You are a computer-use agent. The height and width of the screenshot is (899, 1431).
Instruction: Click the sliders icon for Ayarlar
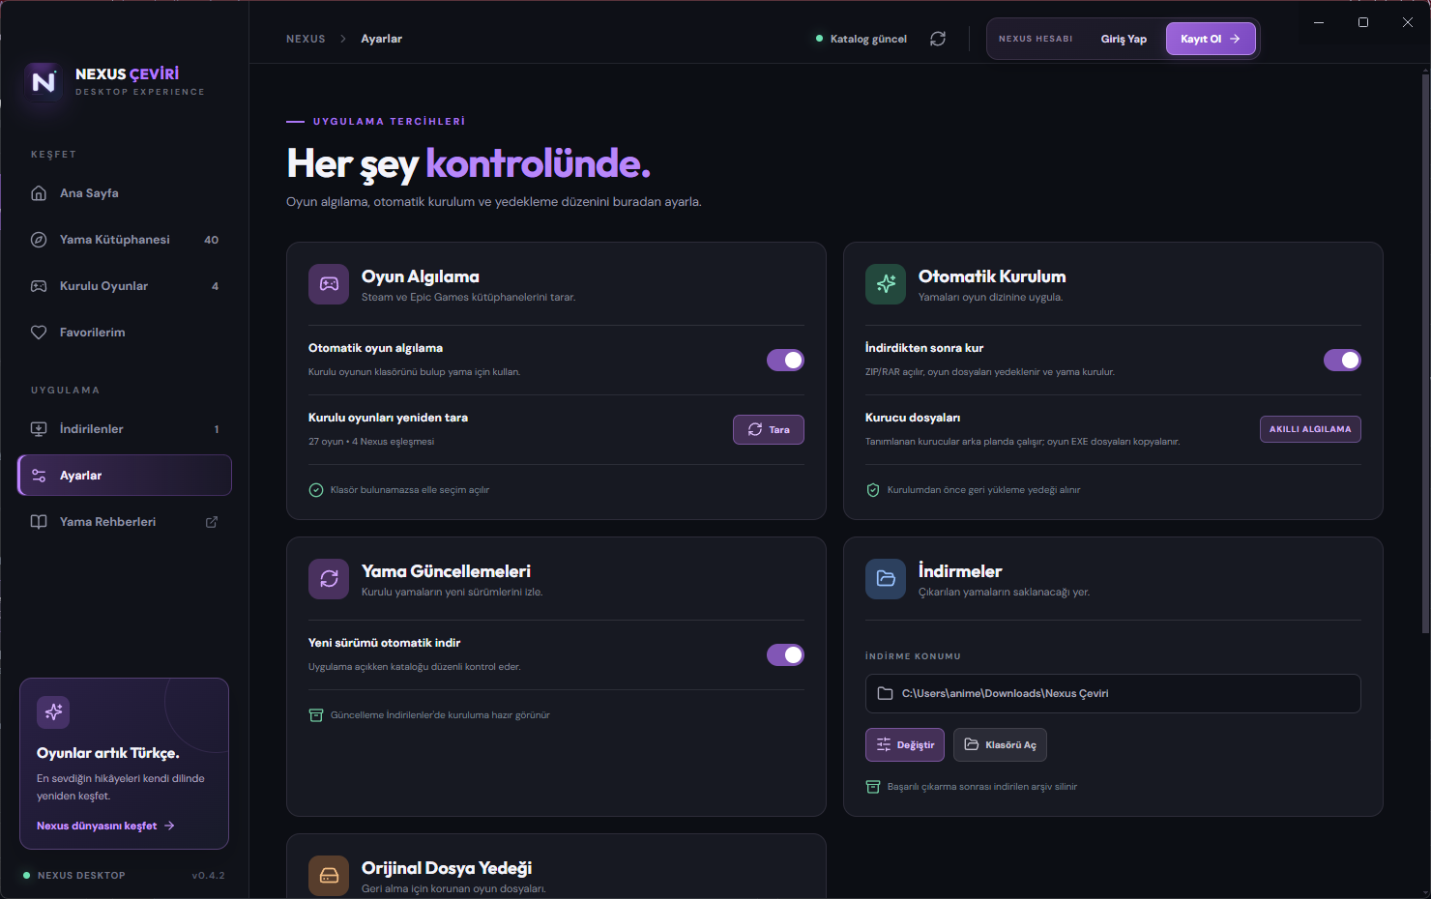click(x=39, y=476)
